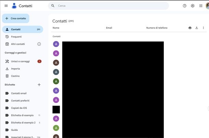Click the Frequenti history icon
The width and height of the screenshot is (209, 138).
(7, 37)
